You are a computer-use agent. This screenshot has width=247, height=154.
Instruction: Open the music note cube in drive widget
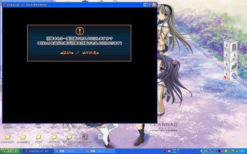click(231, 56)
